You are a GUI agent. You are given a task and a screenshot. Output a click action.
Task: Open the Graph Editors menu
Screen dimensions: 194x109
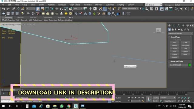[x=75, y=5]
